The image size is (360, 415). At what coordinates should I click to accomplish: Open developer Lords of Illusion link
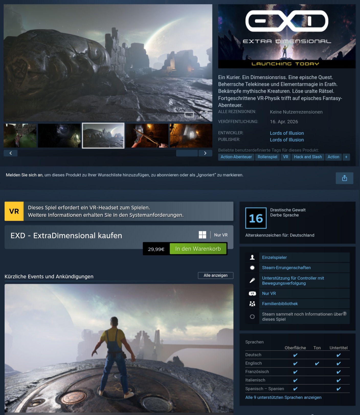[287, 133]
